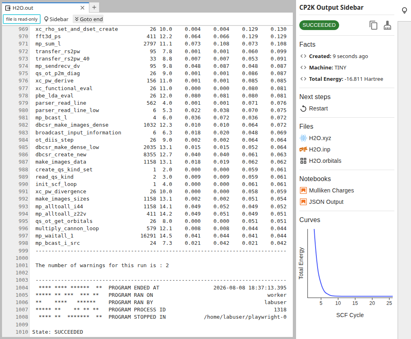Viewport: 411px width, 339px height.
Task: Open the Mulliken Charges notebook
Action: [331, 190]
